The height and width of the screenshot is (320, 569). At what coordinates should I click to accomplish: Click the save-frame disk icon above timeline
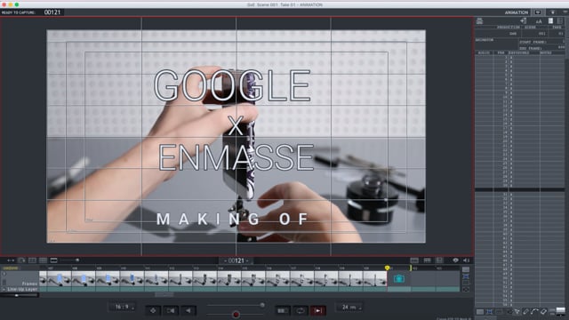tap(439, 260)
